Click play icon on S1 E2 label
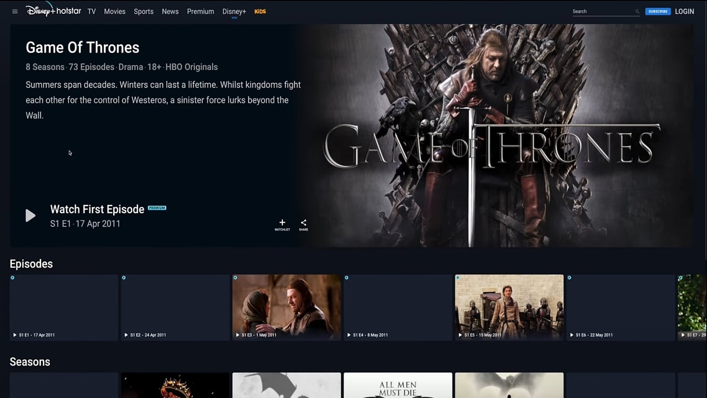The image size is (707, 398). click(x=126, y=335)
